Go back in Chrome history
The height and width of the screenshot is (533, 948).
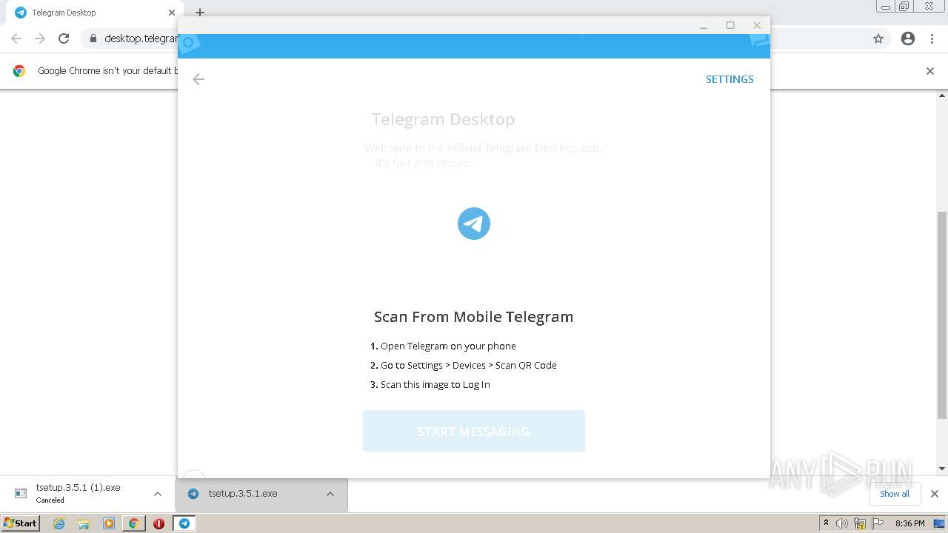16,38
